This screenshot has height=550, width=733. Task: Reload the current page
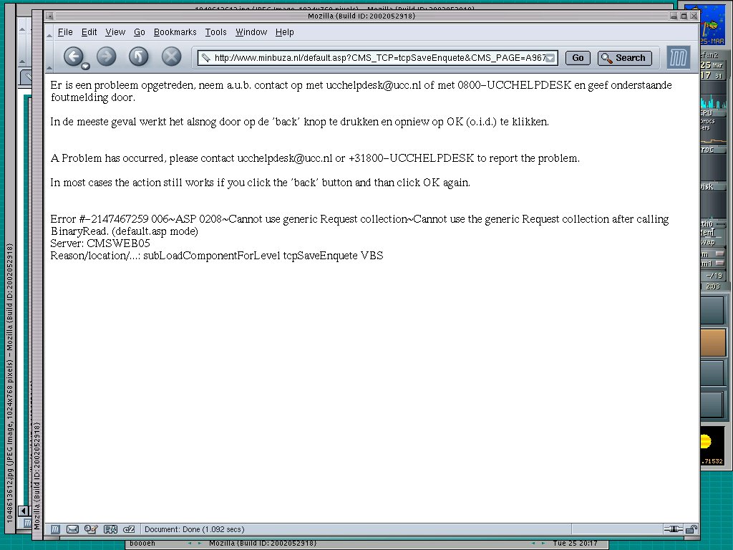138,57
